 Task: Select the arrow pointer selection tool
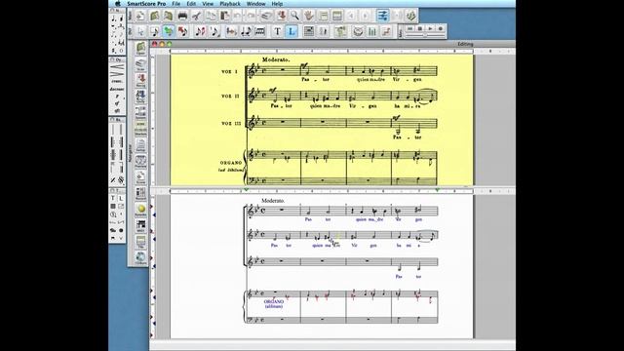140,31
